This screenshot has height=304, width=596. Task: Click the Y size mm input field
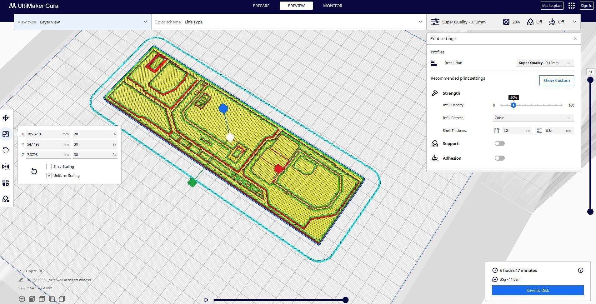[x=48, y=144]
